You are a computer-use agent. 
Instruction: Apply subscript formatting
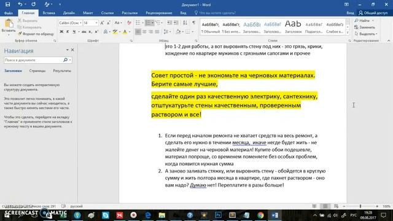click(90, 31)
